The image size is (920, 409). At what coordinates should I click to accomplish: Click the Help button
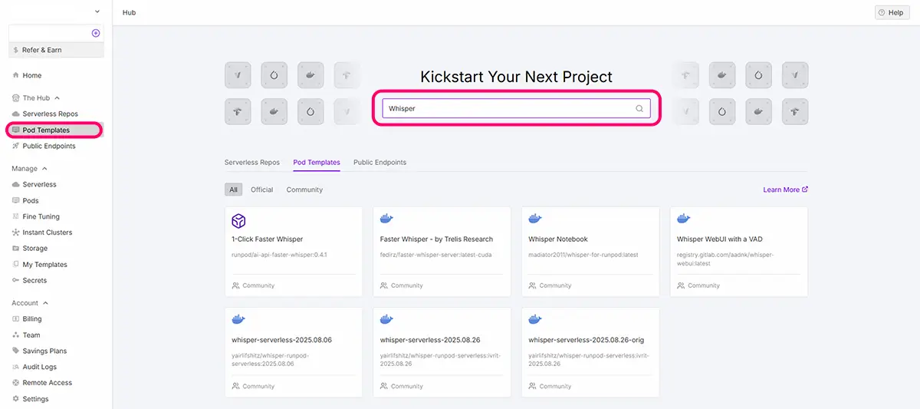[x=891, y=13]
